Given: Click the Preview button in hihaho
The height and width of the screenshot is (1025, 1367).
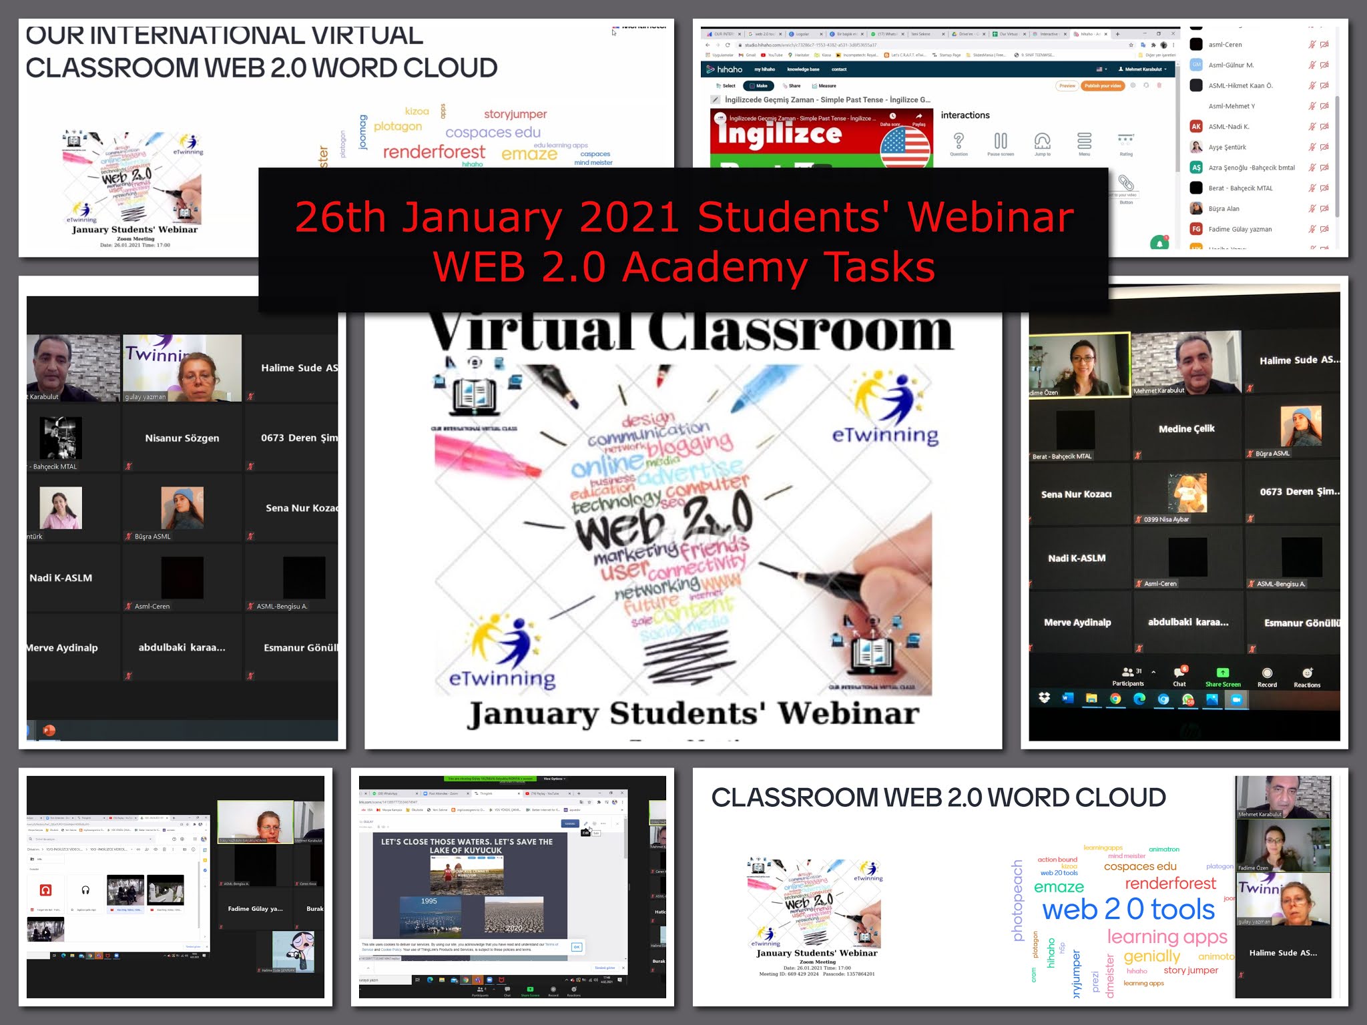Looking at the screenshot, I should [x=1067, y=85].
